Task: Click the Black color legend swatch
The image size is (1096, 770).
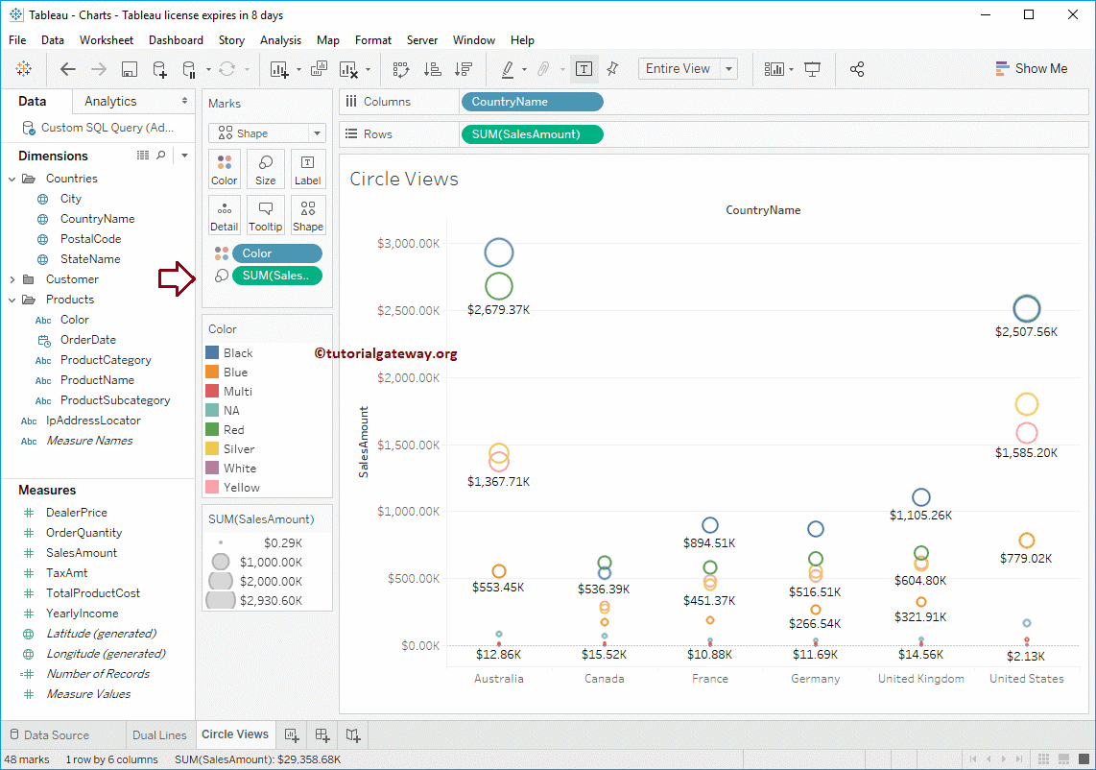Action: (212, 352)
